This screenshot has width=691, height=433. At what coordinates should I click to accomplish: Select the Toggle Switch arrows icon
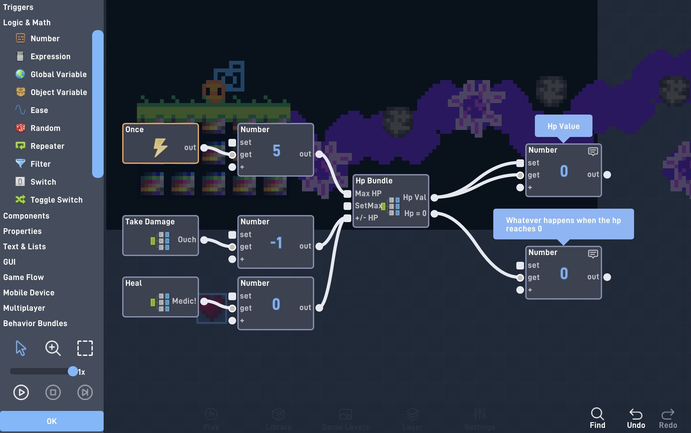point(20,200)
